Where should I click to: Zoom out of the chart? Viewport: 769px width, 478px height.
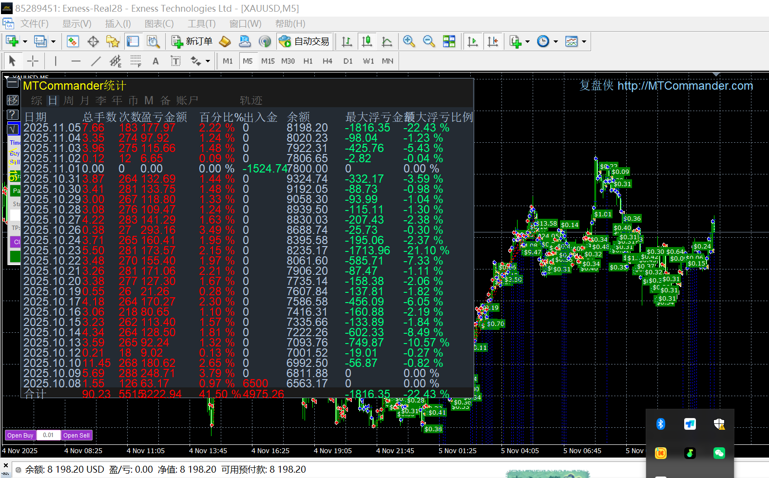[x=429, y=41]
